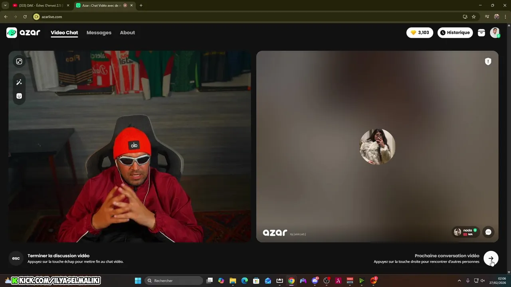
Task: Go to next video conversation arrow
Action: point(491,258)
